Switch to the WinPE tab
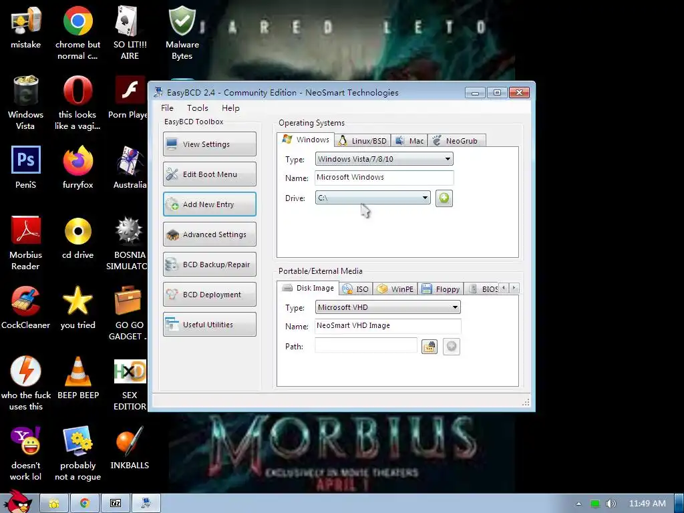The image size is (684, 513). tap(395, 289)
